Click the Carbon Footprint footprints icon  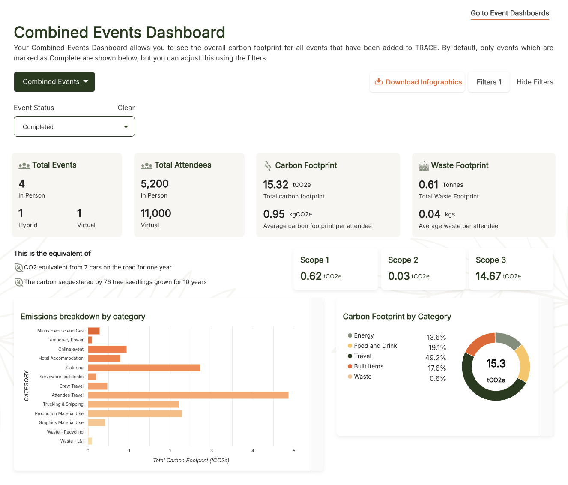(x=268, y=165)
